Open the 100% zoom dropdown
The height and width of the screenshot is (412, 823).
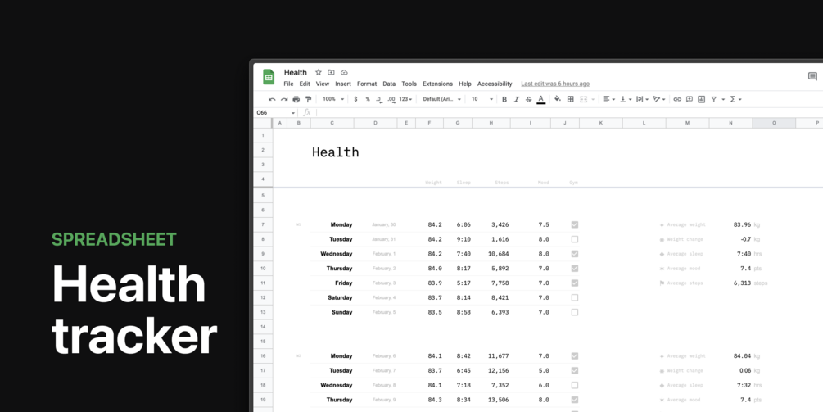click(x=333, y=99)
